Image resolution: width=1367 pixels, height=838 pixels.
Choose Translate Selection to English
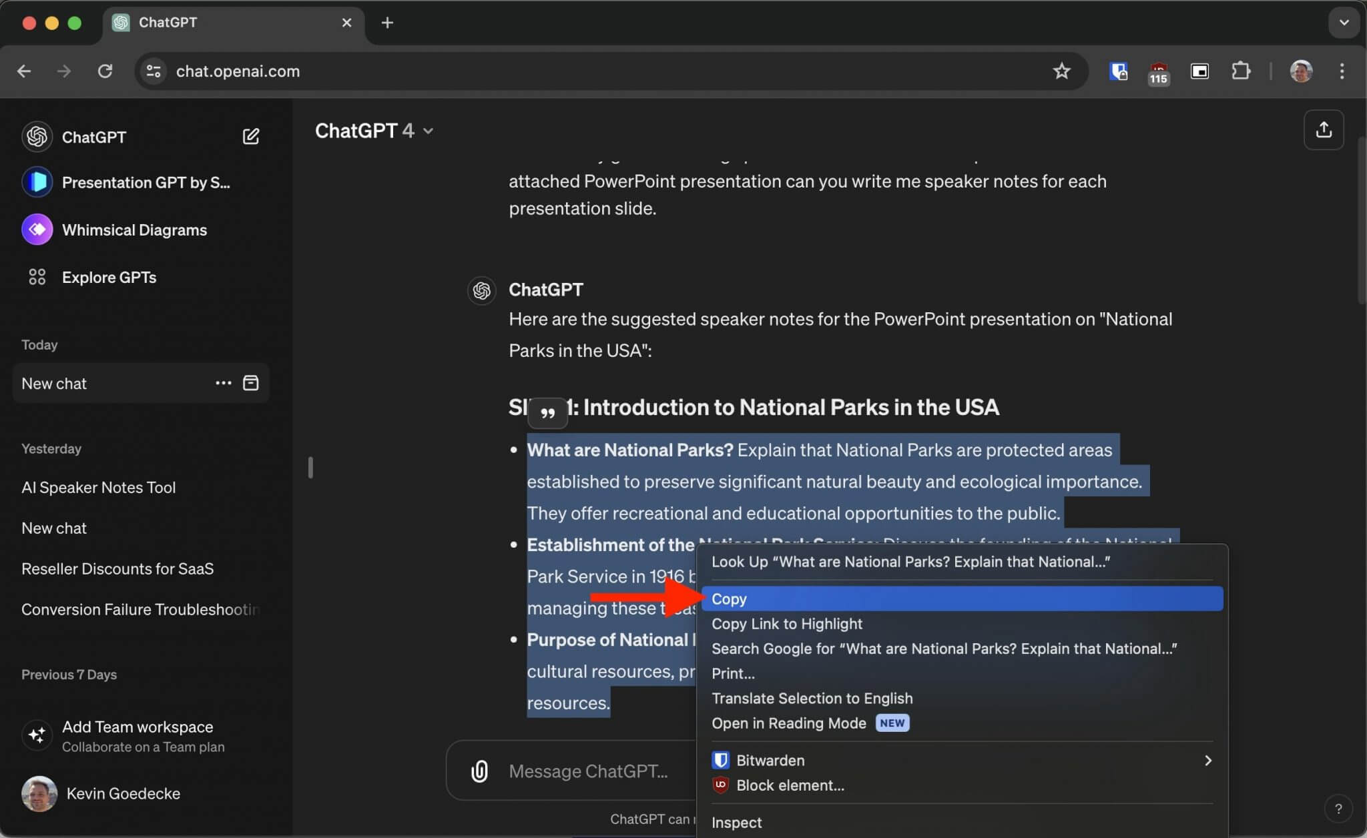812,698
